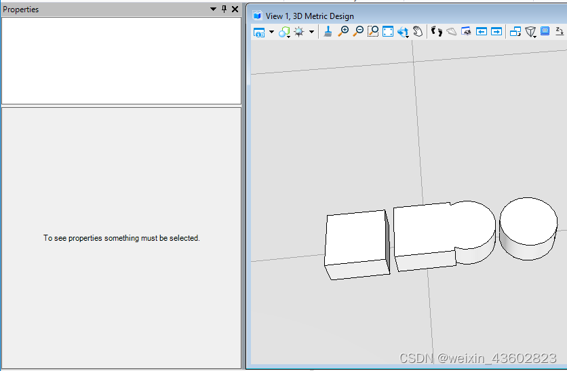Open Display Styles icon

[284, 32]
